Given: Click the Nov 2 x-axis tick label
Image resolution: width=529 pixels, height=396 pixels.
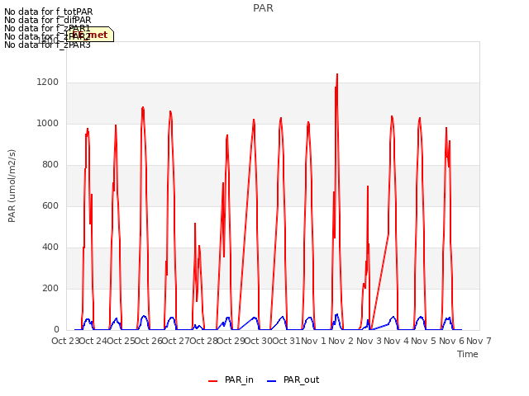Looking at the screenshot, I should (x=341, y=341).
